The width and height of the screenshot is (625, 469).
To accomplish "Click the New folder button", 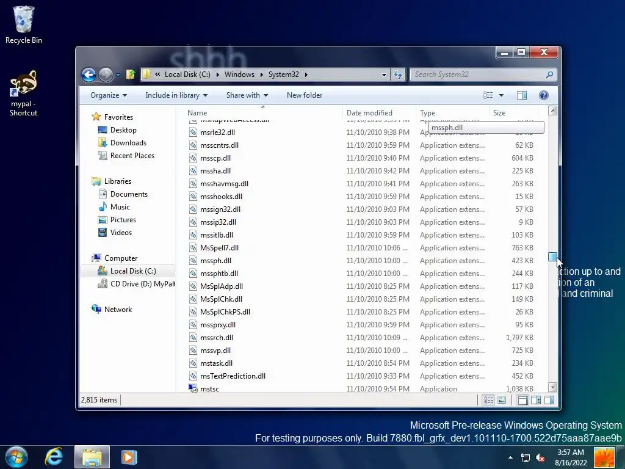I will (305, 95).
